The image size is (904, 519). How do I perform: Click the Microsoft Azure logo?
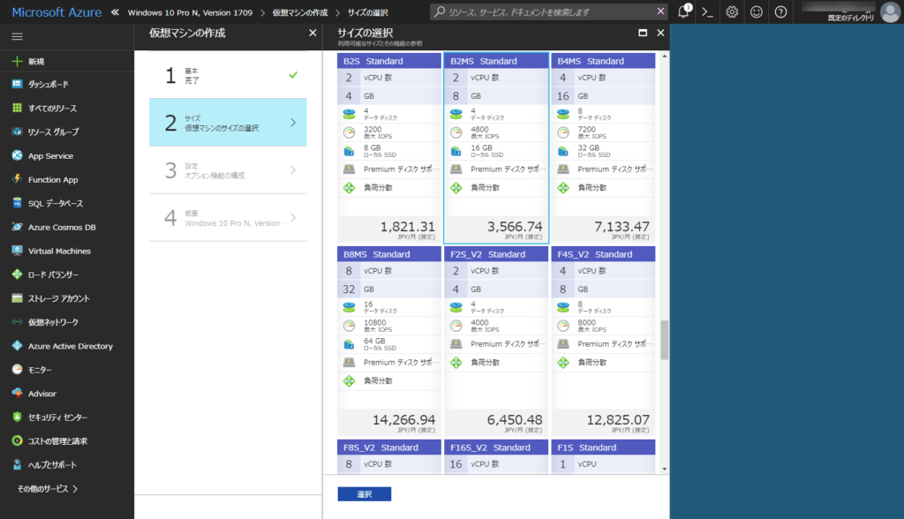click(x=56, y=12)
